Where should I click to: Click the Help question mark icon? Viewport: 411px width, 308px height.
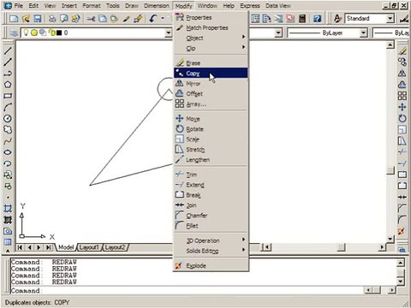coord(317,19)
